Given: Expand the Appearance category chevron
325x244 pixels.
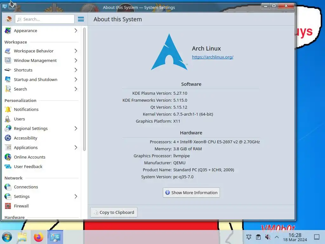Looking at the screenshot, I should (x=76, y=31).
